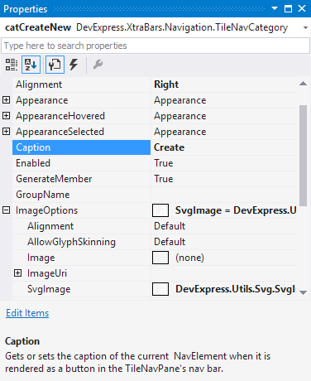Screen dimensions: 311x381
Task: Expand the AppearanceSelected property
Action: pyautogui.click(x=6, y=132)
